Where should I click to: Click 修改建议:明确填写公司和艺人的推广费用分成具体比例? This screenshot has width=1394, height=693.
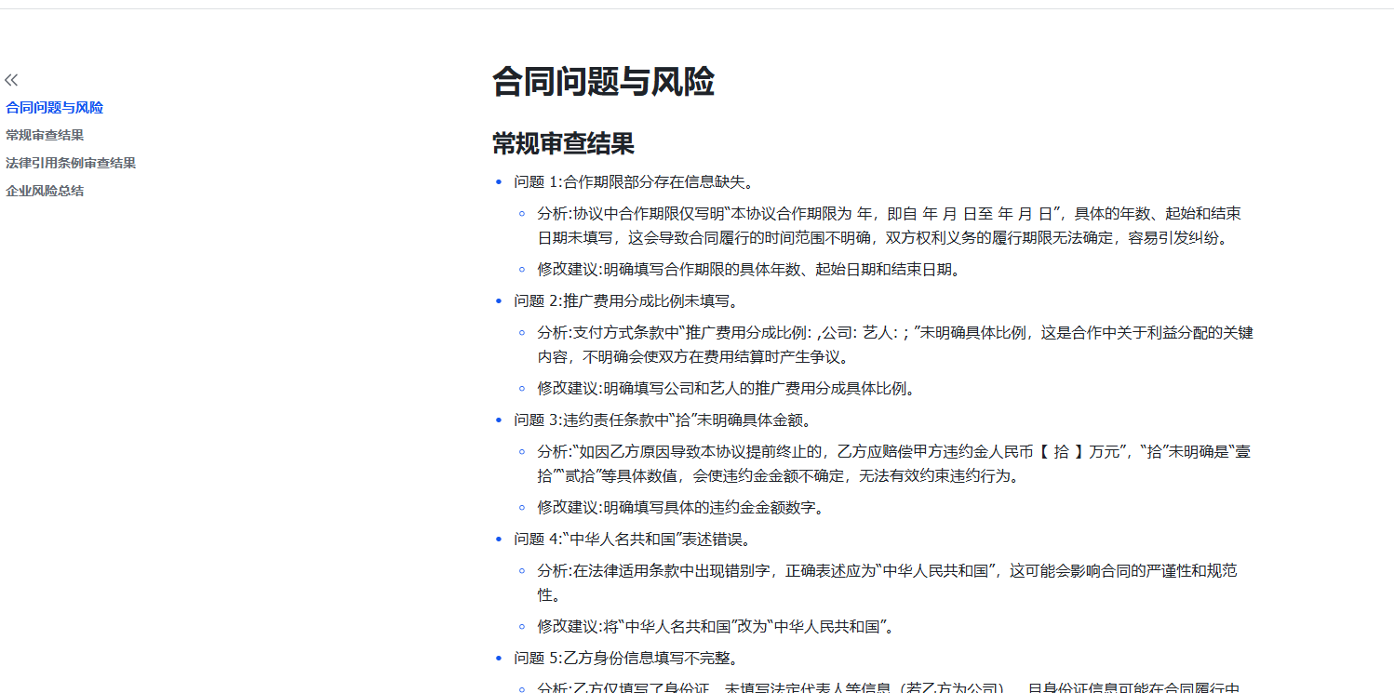[x=726, y=388]
